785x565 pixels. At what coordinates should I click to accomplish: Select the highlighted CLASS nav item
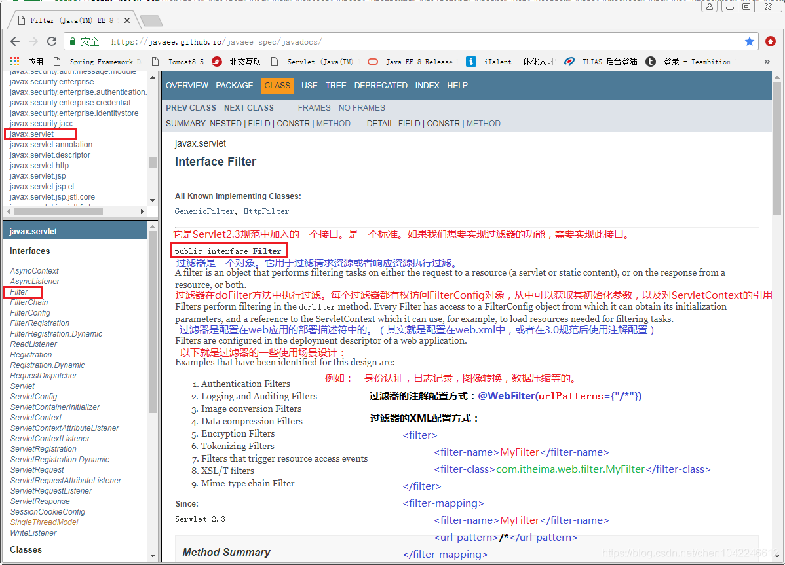point(277,86)
